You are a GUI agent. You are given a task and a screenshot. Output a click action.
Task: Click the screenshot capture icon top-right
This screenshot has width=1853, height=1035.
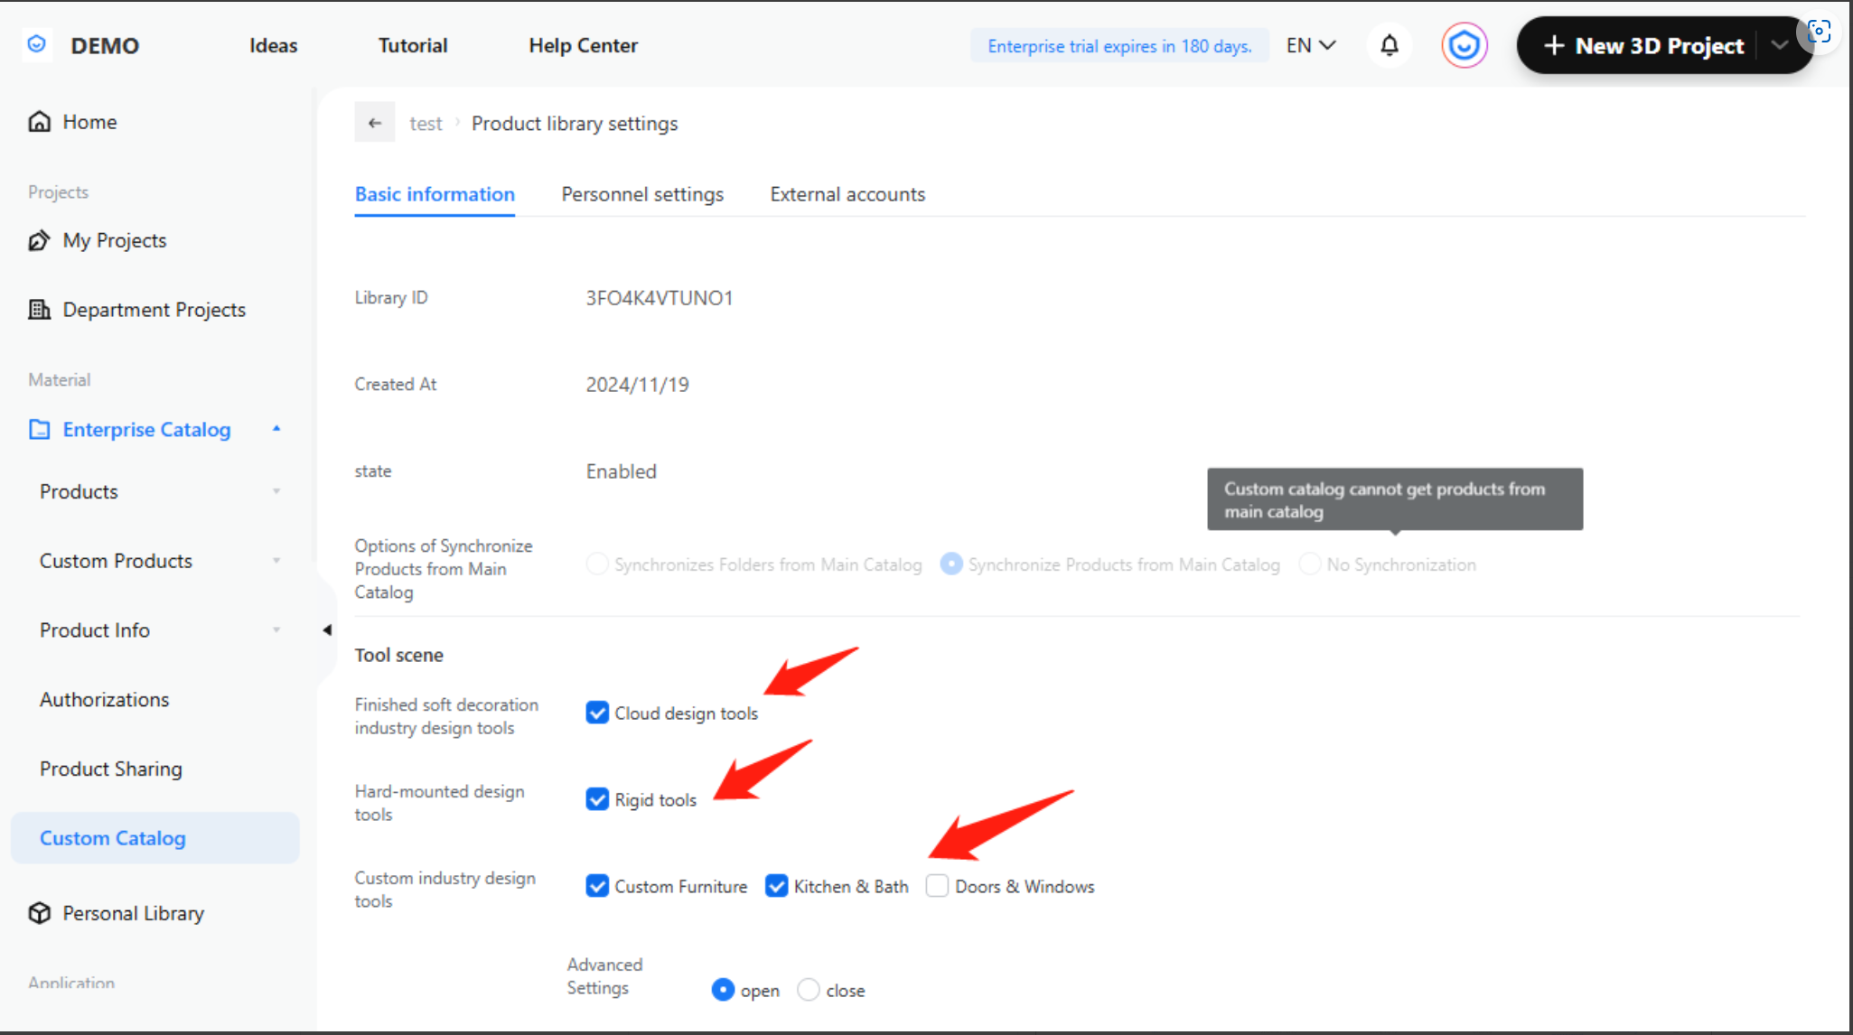click(x=1819, y=33)
